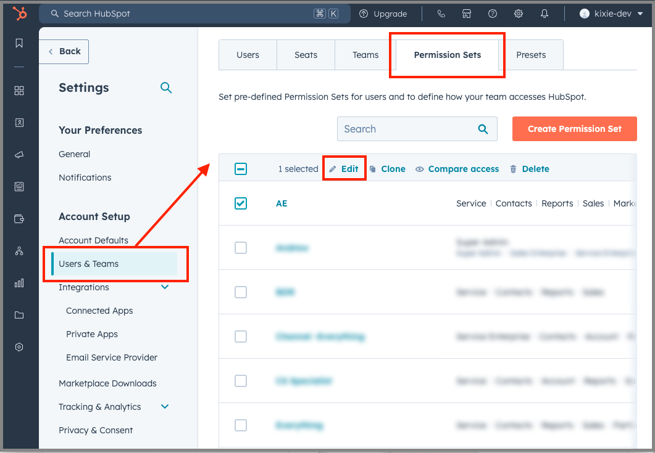This screenshot has width=655, height=453.
Task: Switch to the Presets tab
Action: tap(531, 55)
